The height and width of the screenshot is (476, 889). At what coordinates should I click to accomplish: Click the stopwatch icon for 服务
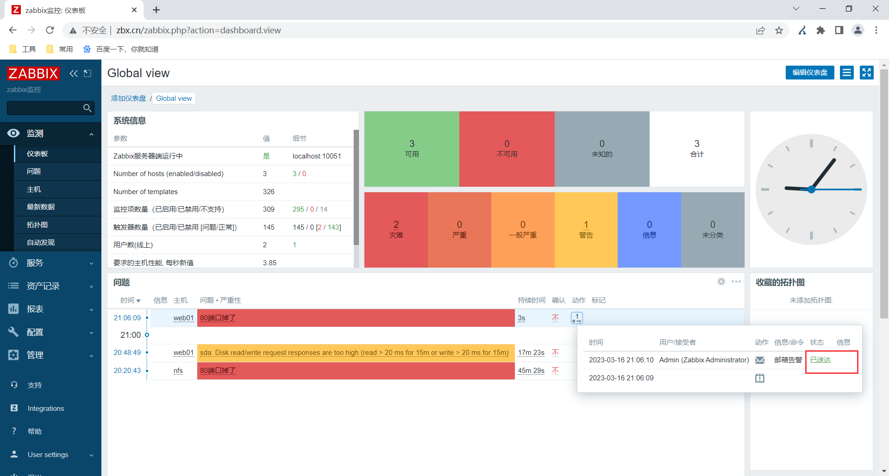click(13, 262)
